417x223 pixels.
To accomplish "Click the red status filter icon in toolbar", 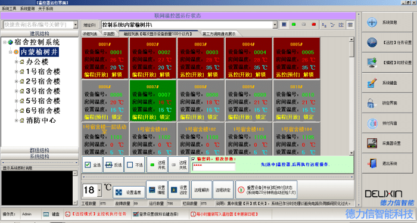I will [313, 24].
